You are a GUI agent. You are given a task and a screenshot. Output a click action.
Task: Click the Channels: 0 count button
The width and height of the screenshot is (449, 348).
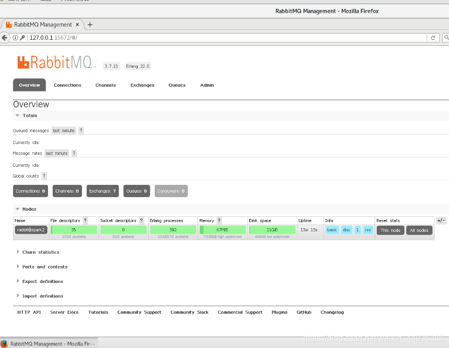(x=67, y=191)
